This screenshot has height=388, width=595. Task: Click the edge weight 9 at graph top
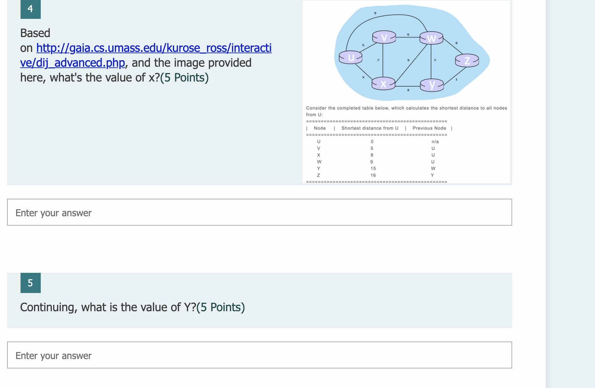tap(375, 12)
